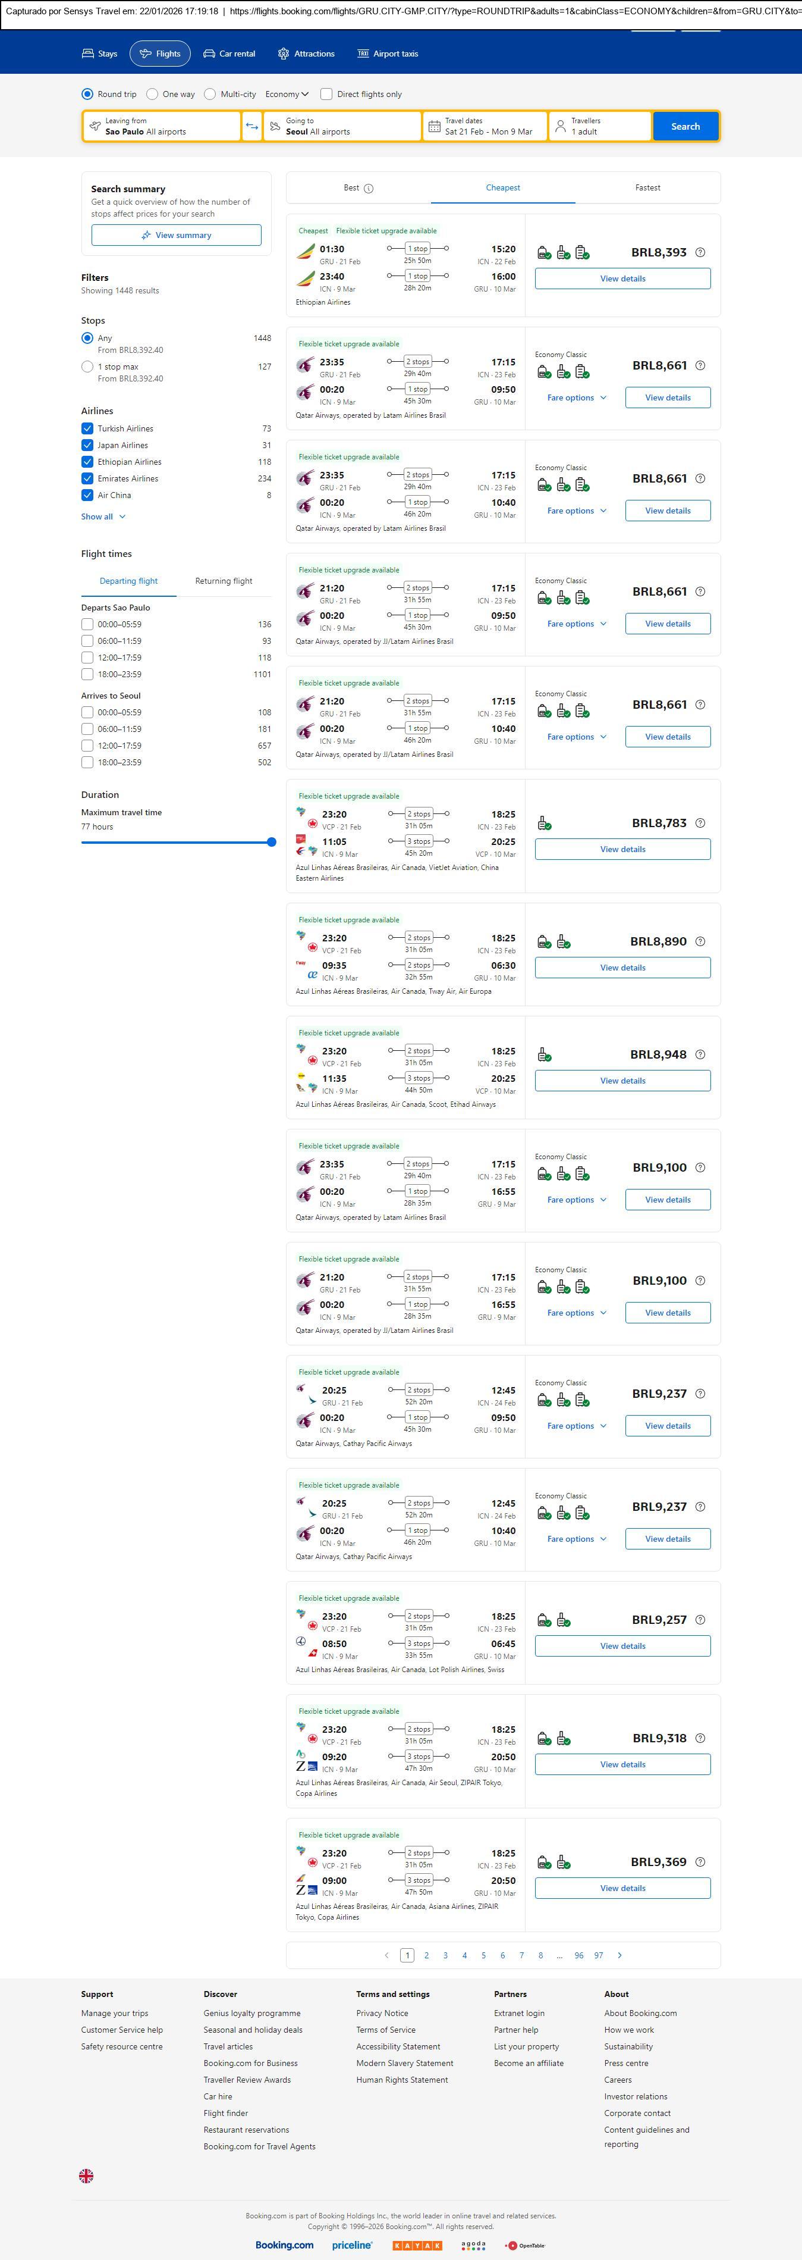Open the Returning flight times tab

(224, 581)
